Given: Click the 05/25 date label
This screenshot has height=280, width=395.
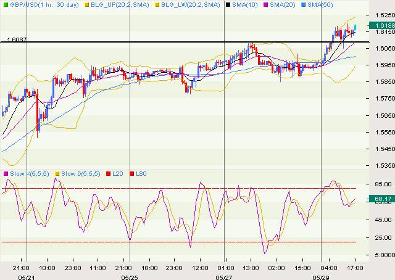Looking at the screenshot, I should point(130,278).
